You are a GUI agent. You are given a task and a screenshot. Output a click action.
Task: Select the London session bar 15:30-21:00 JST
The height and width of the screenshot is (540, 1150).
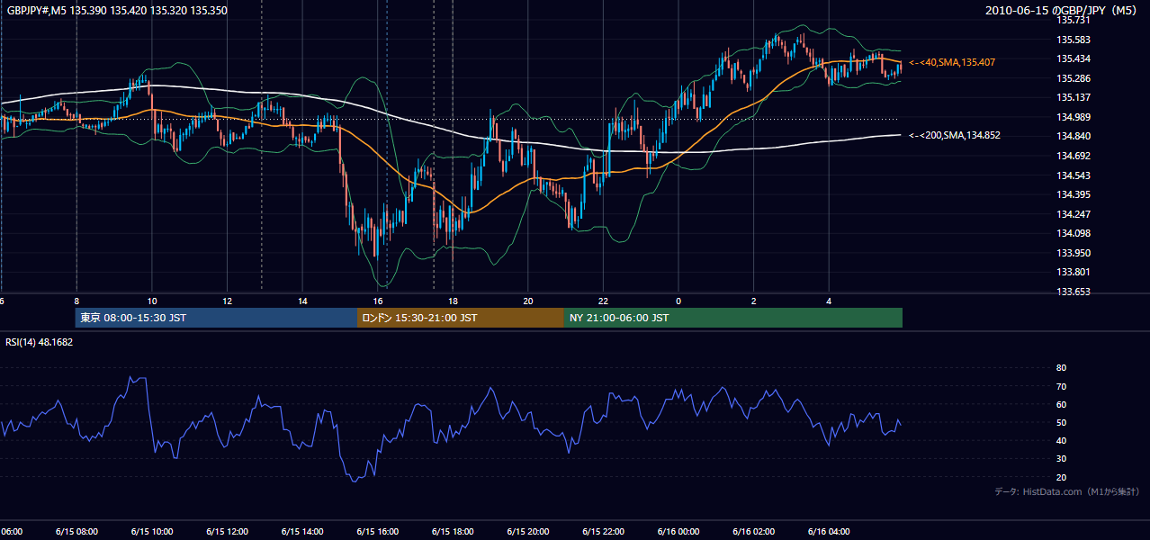(x=461, y=318)
